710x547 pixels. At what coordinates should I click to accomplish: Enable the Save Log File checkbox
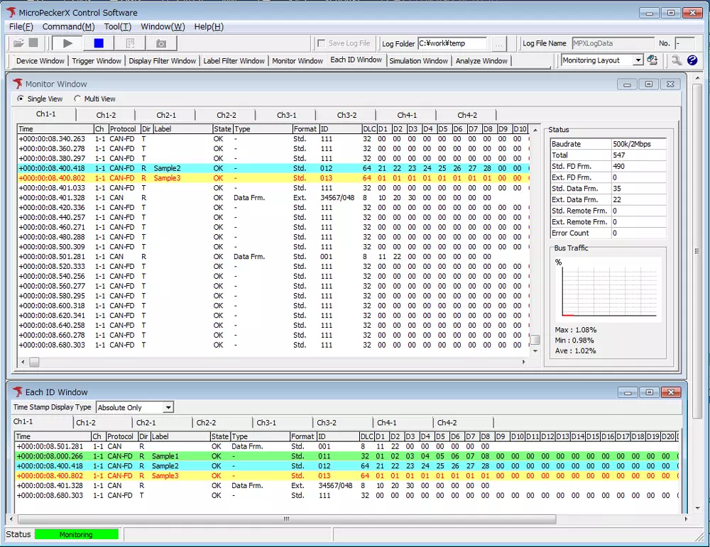pos(322,43)
